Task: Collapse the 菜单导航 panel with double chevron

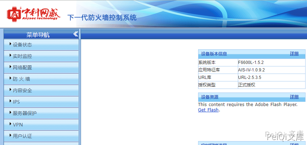Action: [76, 34]
